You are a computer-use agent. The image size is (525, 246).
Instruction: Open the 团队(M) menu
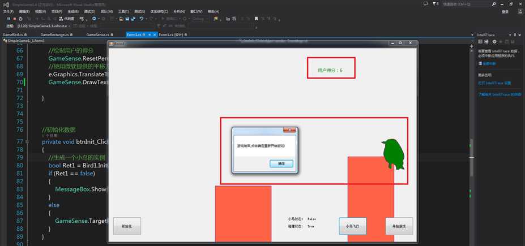tap(106, 11)
